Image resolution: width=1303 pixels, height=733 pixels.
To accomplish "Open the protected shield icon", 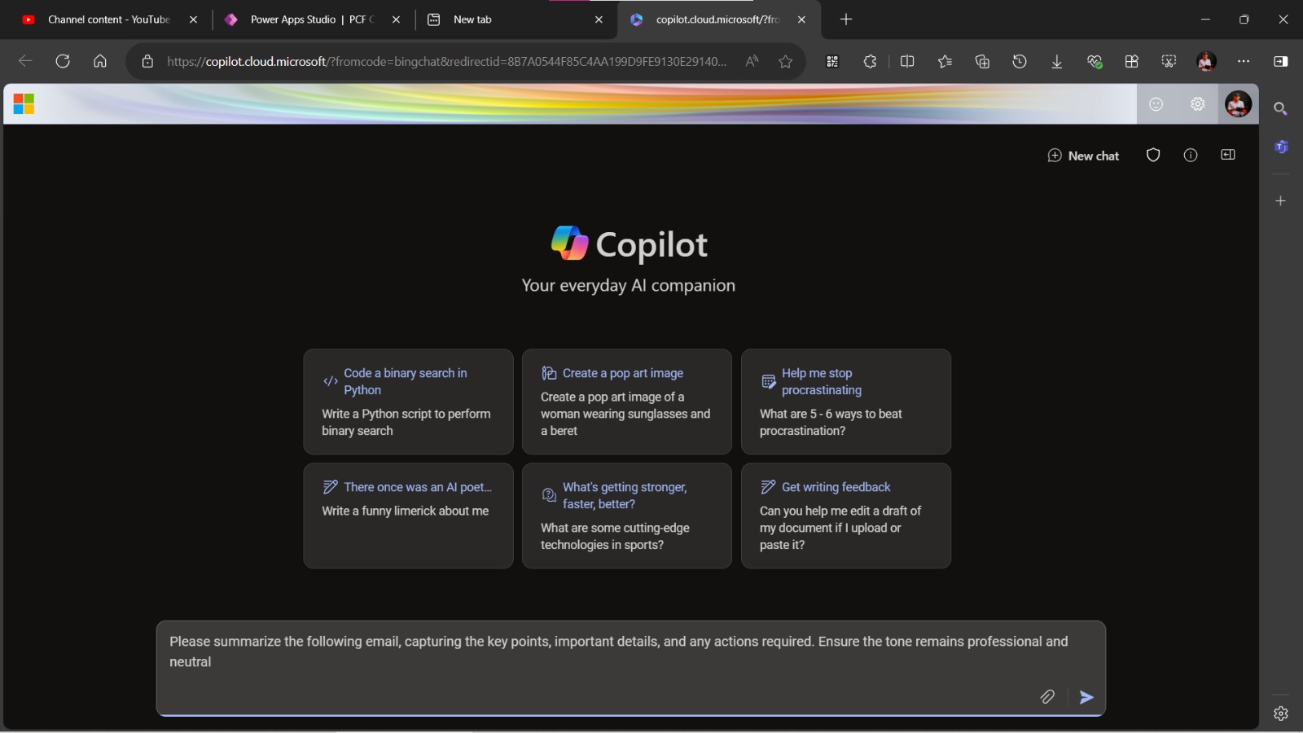I will point(1153,156).
